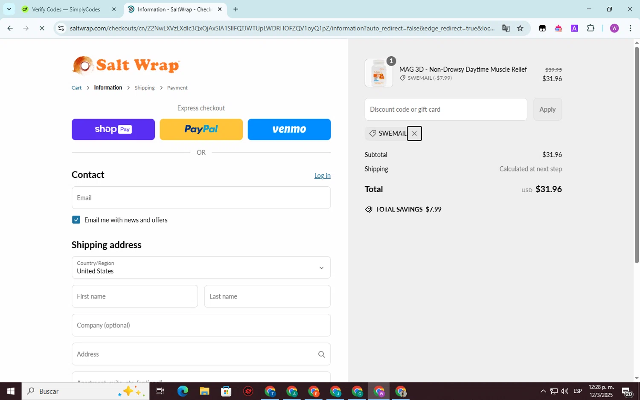This screenshot has width=640, height=400.
Task: Click the Salt Wrap logo
Action: point(126,65)
